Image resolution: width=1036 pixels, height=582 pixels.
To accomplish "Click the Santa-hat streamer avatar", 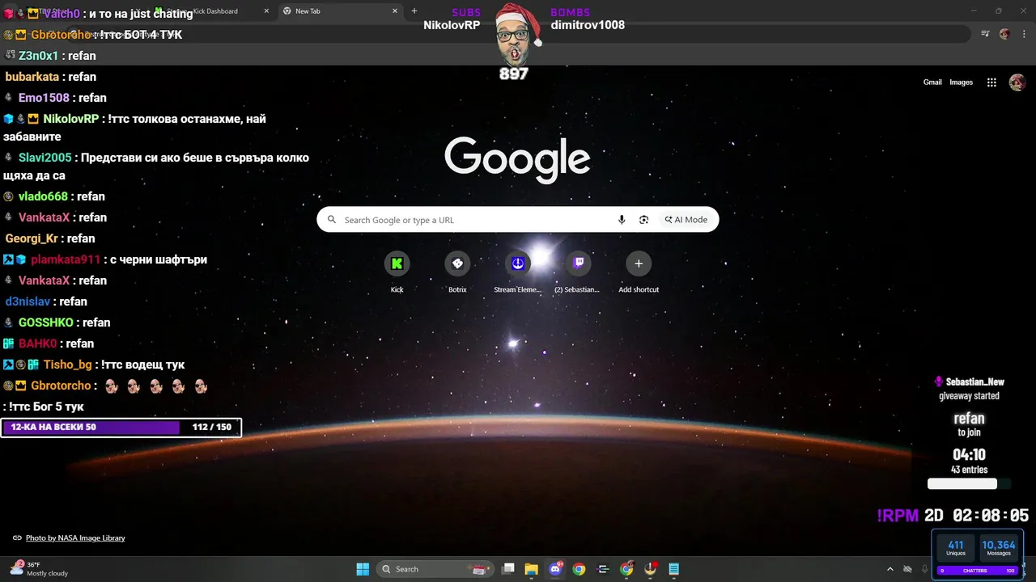I will point(516,36).
